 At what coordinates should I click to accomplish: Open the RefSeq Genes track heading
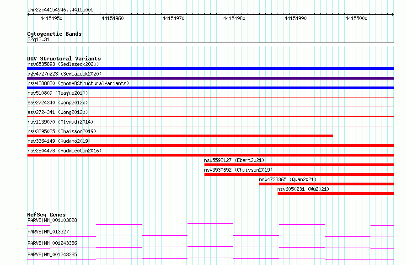coord(46,215)
